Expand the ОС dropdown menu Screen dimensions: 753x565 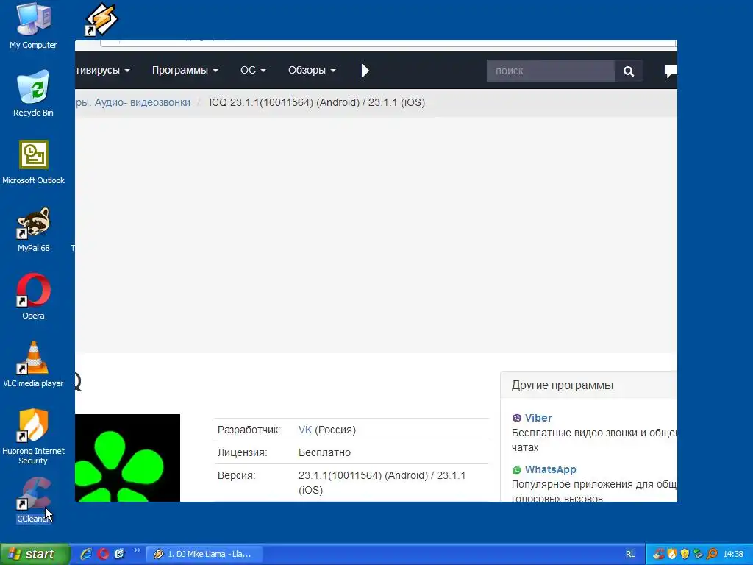(253, 70)
